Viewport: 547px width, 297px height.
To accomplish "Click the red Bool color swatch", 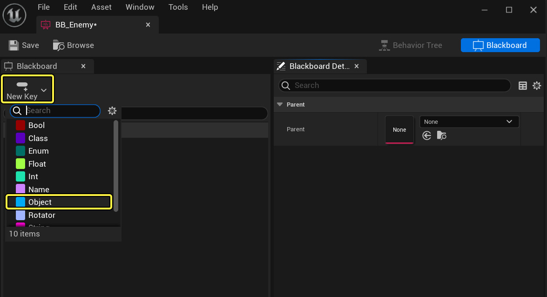I will (x=20, y=125).
